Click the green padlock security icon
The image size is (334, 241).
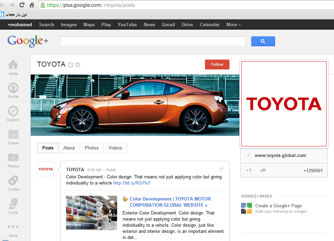pyautogui.click(x=43, y=5)
